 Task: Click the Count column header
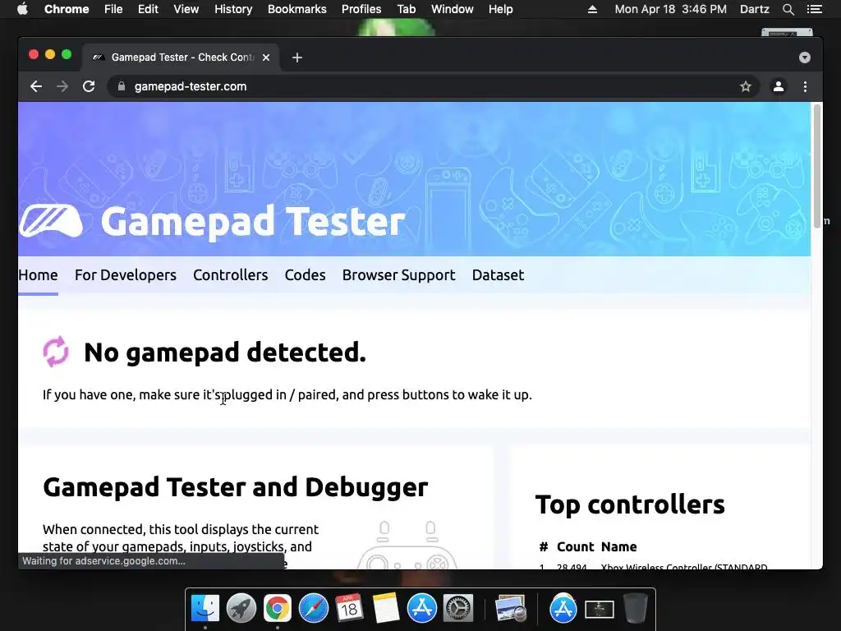[x=576, y=546]
